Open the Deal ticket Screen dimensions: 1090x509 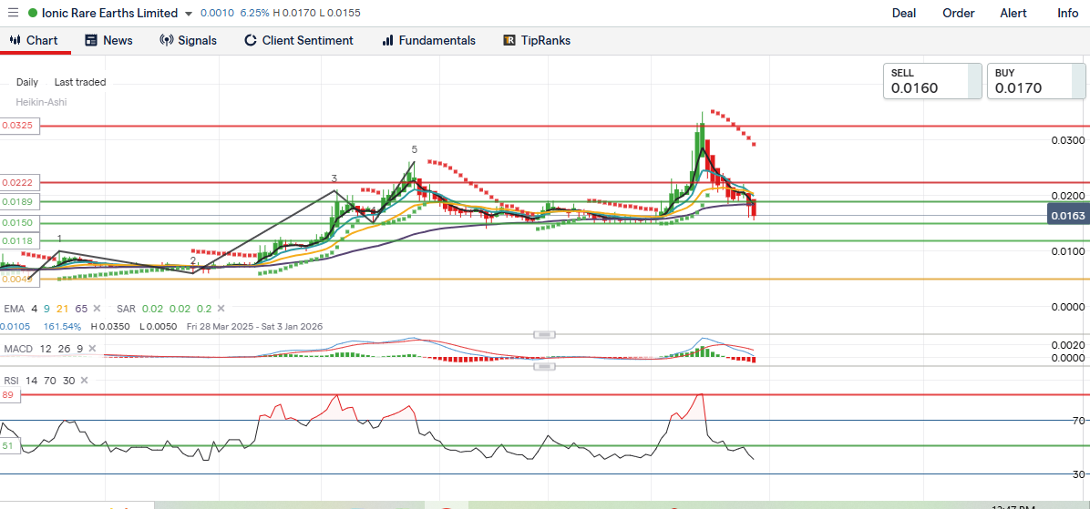coord(904,14)
